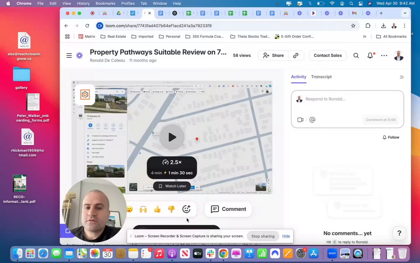420x263 pixels.
Task: Hide the screen sharing notification bar
Action: (286, 236)
